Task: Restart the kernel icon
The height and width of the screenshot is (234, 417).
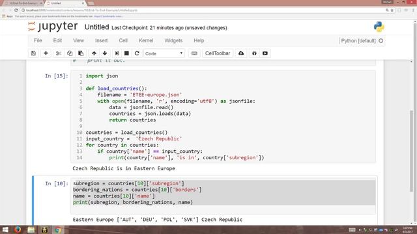Action: coord(137,53)
